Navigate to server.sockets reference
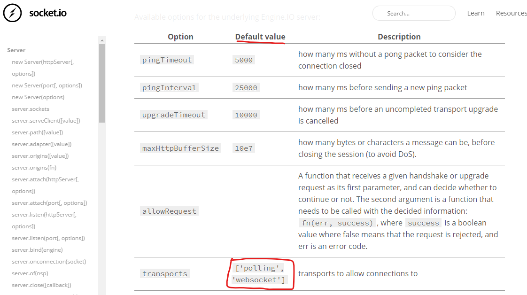Viewport: 527px width, 295px height. (30, 109)
